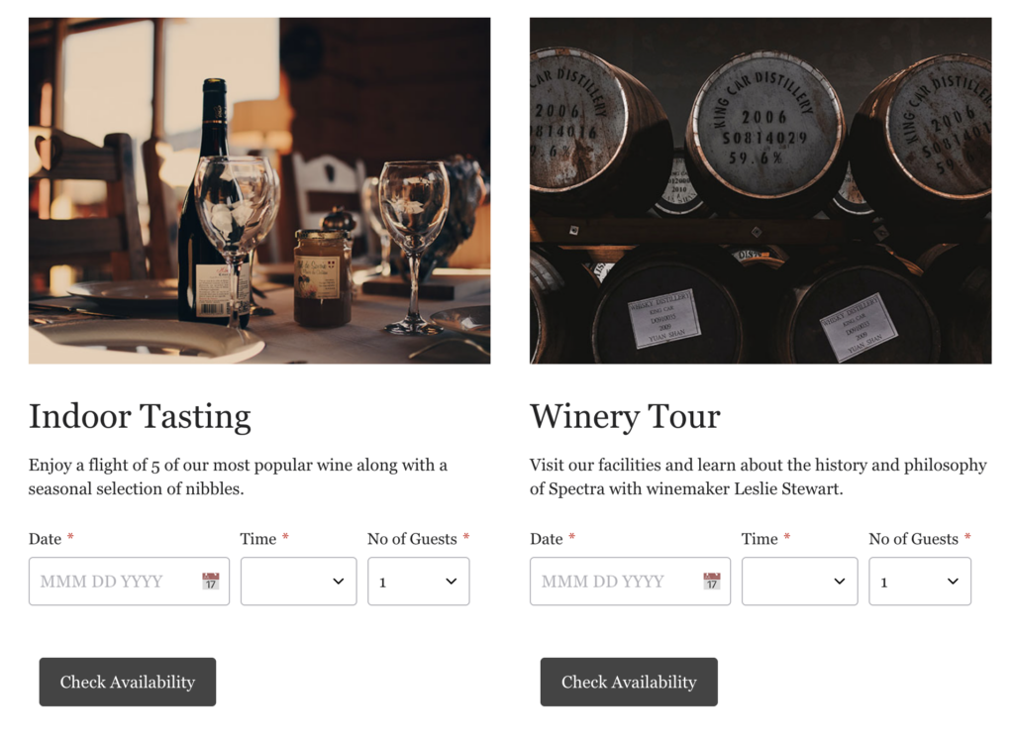Click the winemaker Leslie Stewart description text
Image resolution: width=1014 pixels, height=744 pixels.
(x=758, y=477)
